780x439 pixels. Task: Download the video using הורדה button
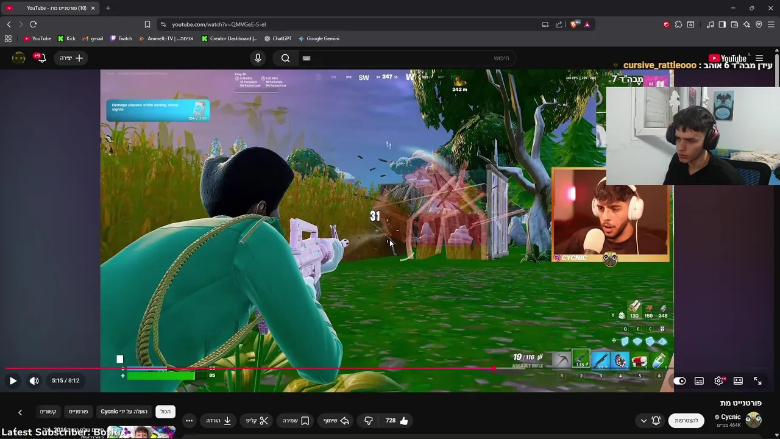pyautogui.click(x=219, y=421)
